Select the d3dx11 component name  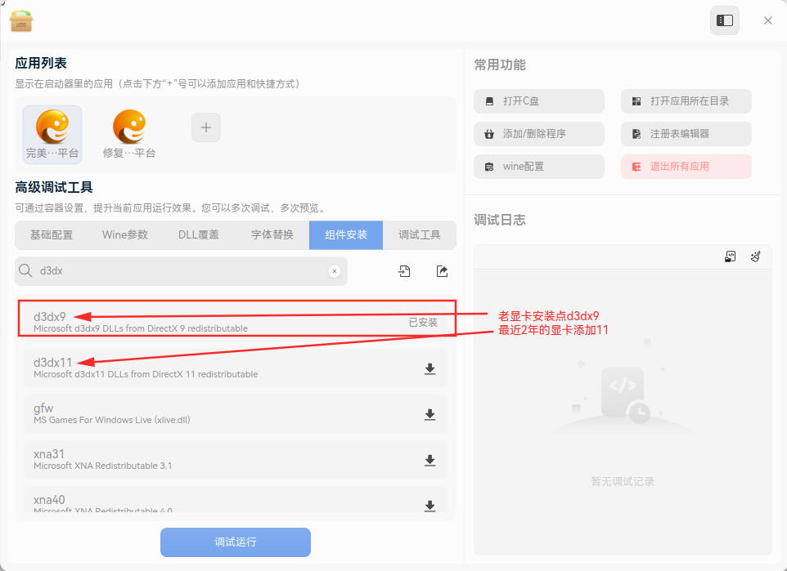click(x=52, y=363)
